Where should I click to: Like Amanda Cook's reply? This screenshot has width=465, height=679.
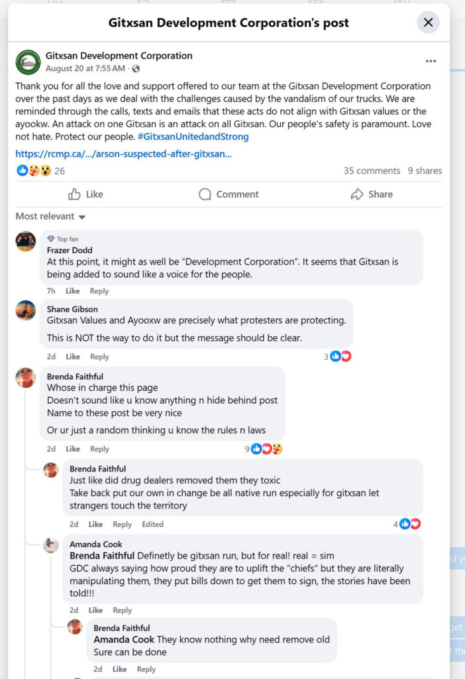(96, 610)
